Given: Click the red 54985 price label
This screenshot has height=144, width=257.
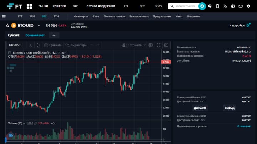Looking at the screenshot, I should click(x=166, y=62).
